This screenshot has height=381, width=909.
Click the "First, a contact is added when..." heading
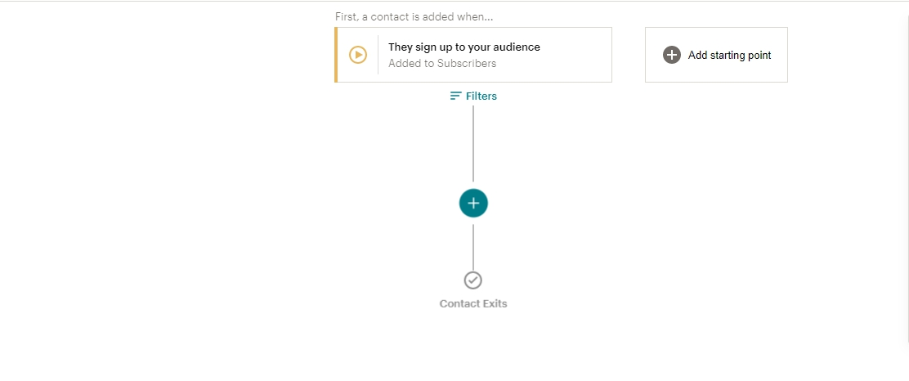click(414, 16)
